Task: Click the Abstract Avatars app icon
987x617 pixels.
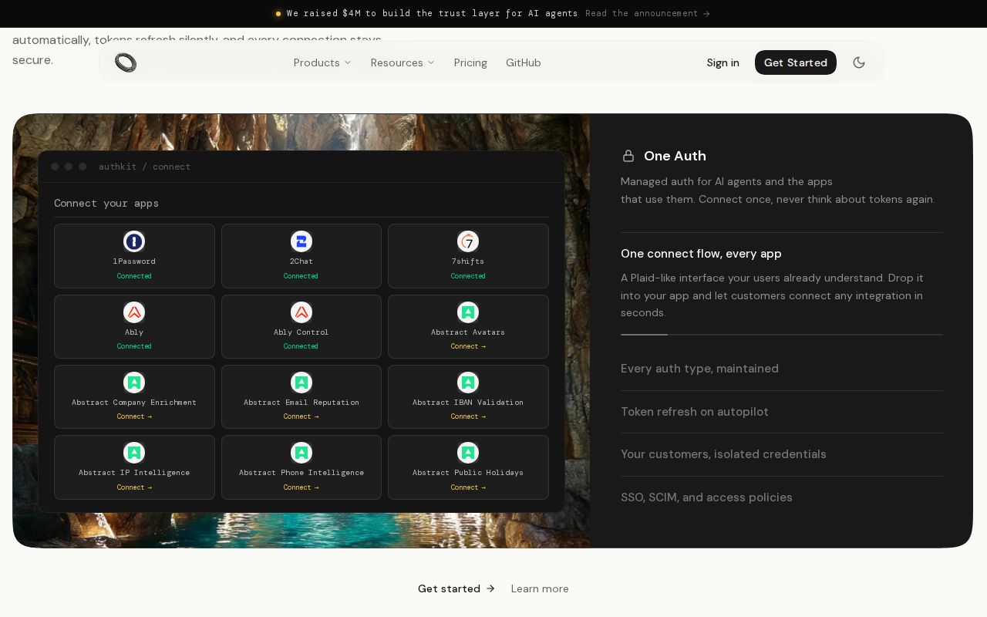Action: (468, 312)
